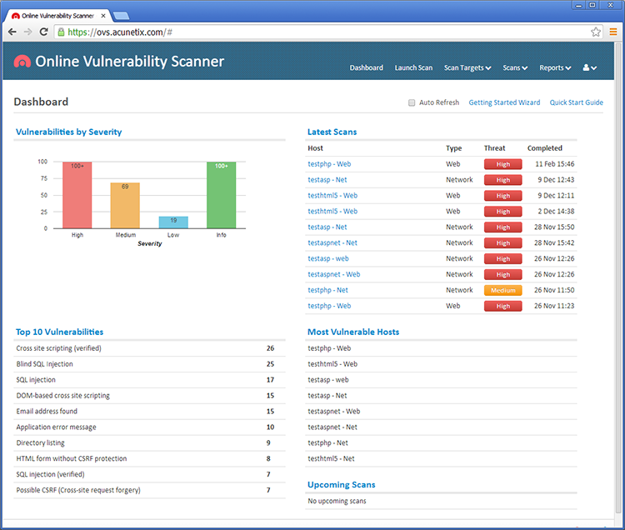This screenshot has height=530, width=625.
Task: Open the Quick Start Guide link
Action: coord(577,102)
